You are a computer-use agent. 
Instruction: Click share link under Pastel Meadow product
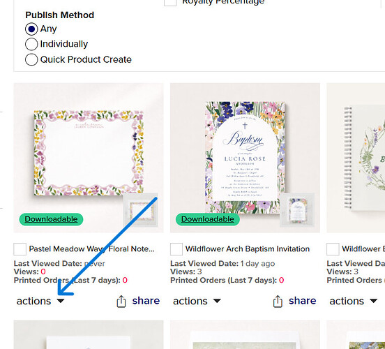tap(146, 301)
